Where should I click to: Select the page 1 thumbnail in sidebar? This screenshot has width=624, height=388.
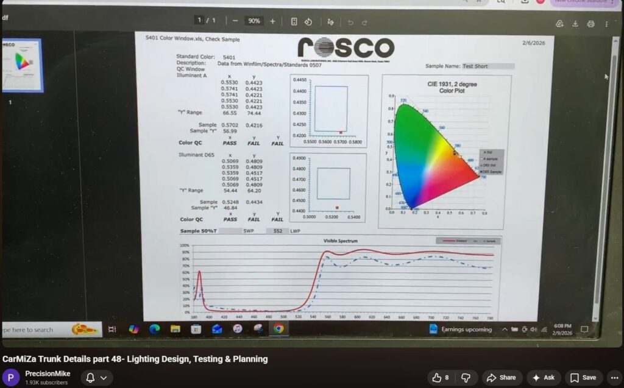point(22,65)
